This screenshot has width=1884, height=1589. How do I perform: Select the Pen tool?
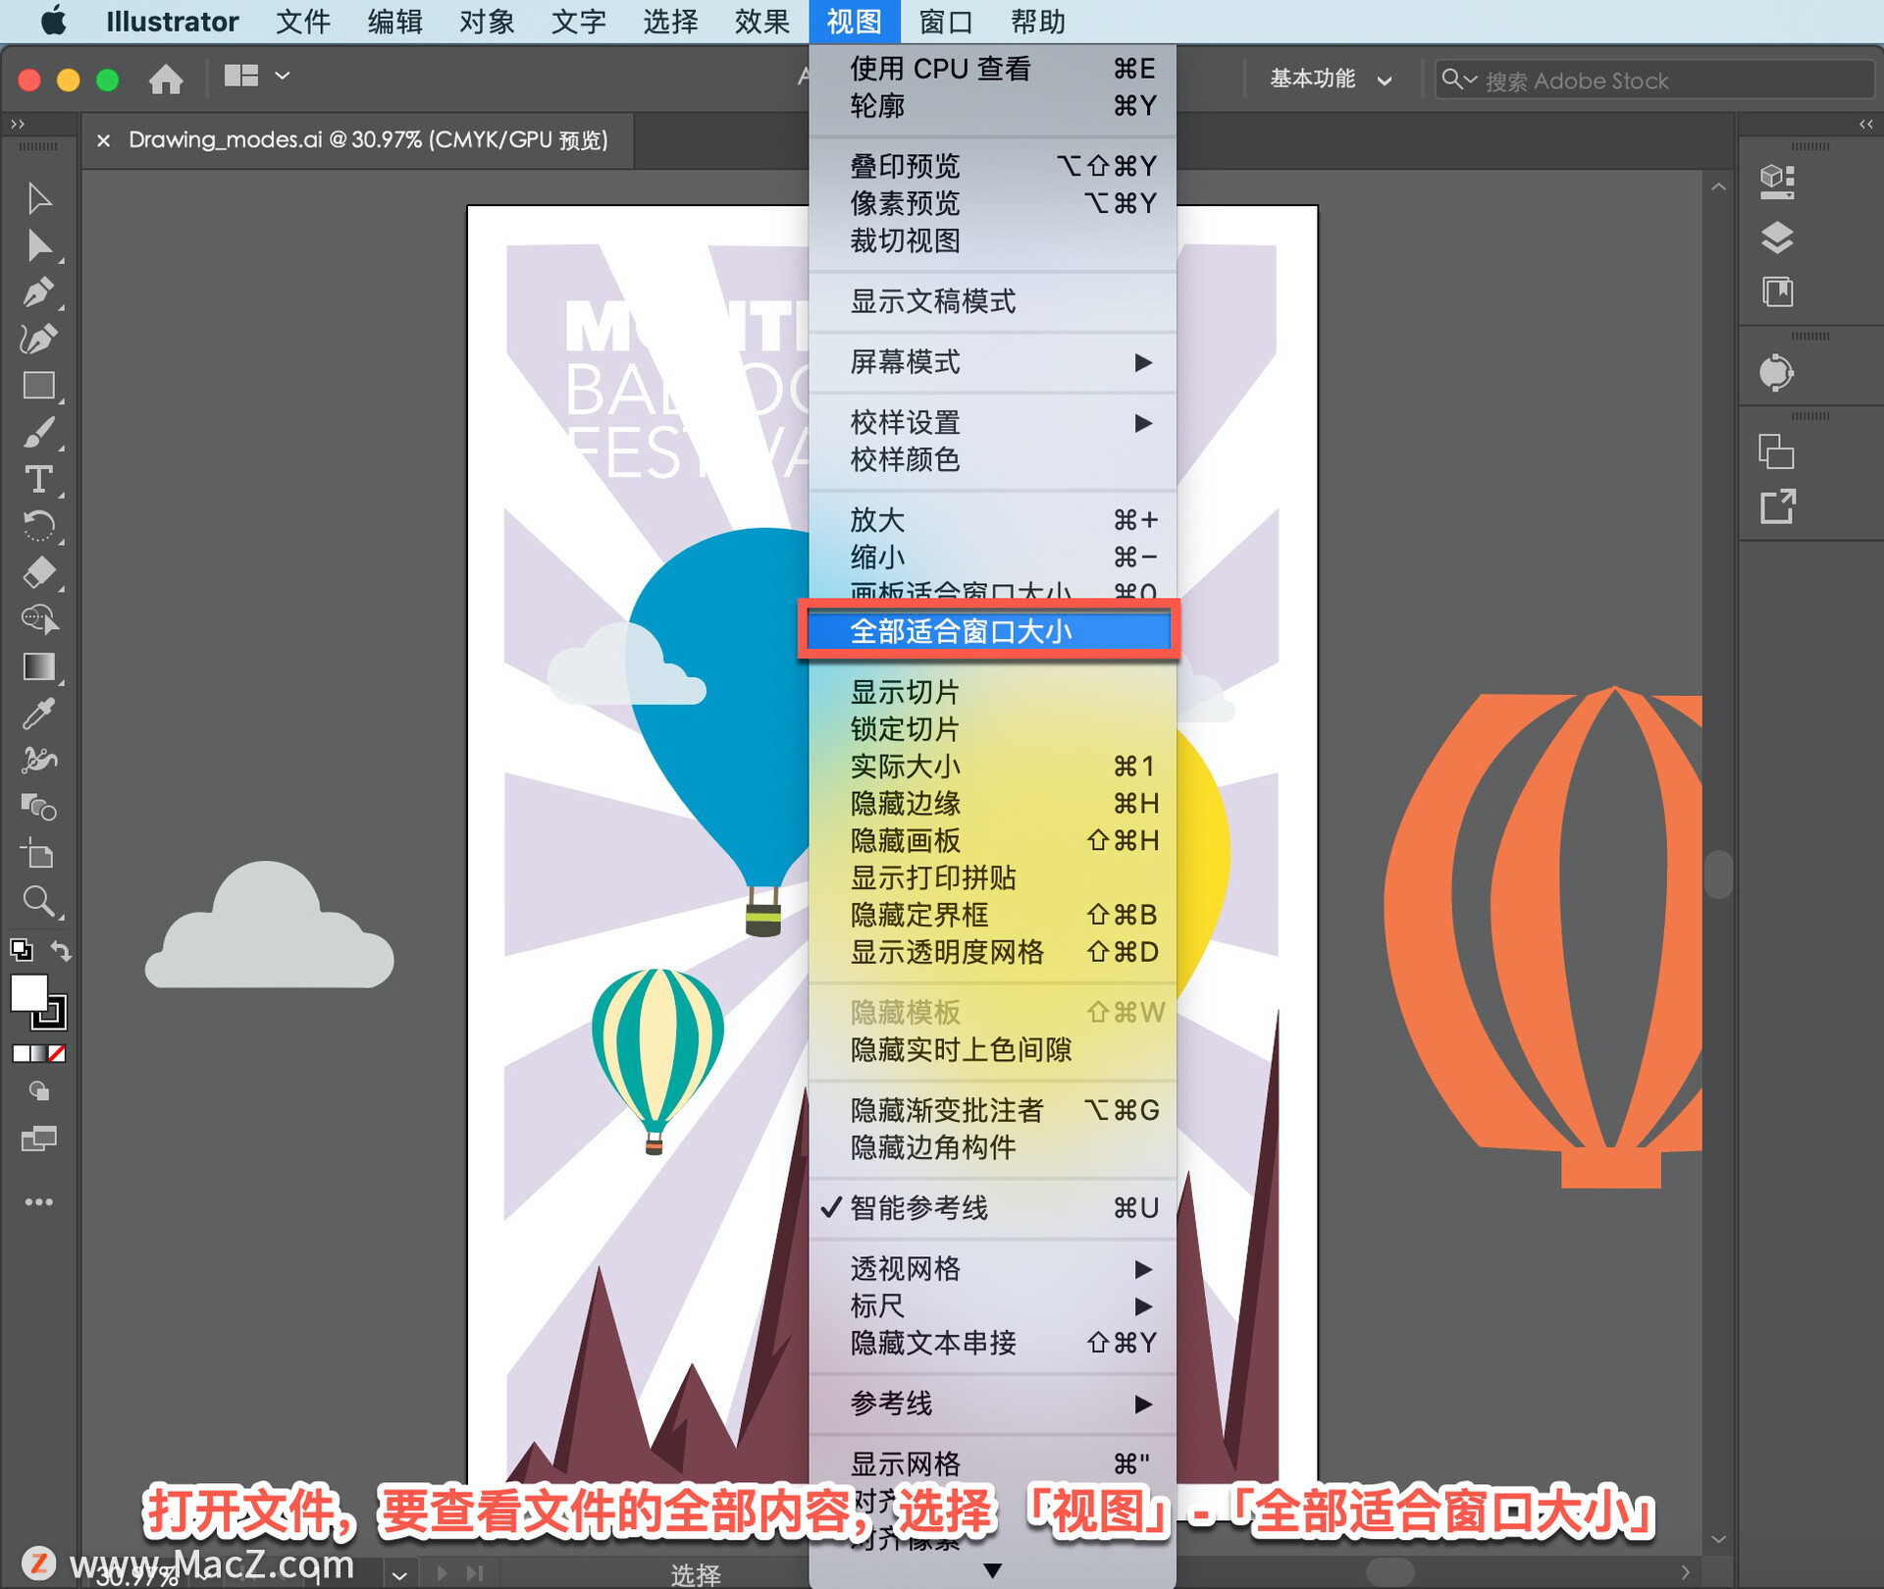click(38, 291)
